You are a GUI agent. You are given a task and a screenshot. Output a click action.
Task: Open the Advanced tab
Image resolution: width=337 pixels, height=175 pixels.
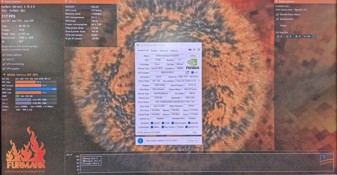[164, 51]
